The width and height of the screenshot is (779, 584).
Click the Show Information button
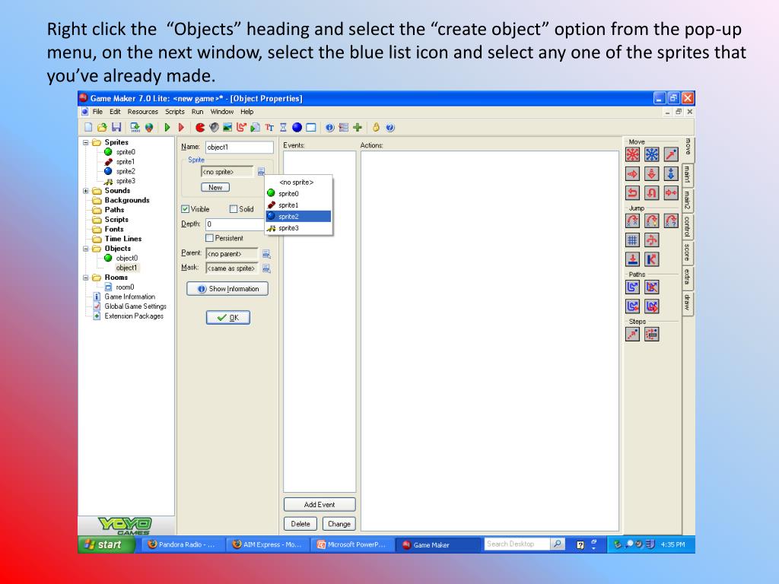pos(227,288)
